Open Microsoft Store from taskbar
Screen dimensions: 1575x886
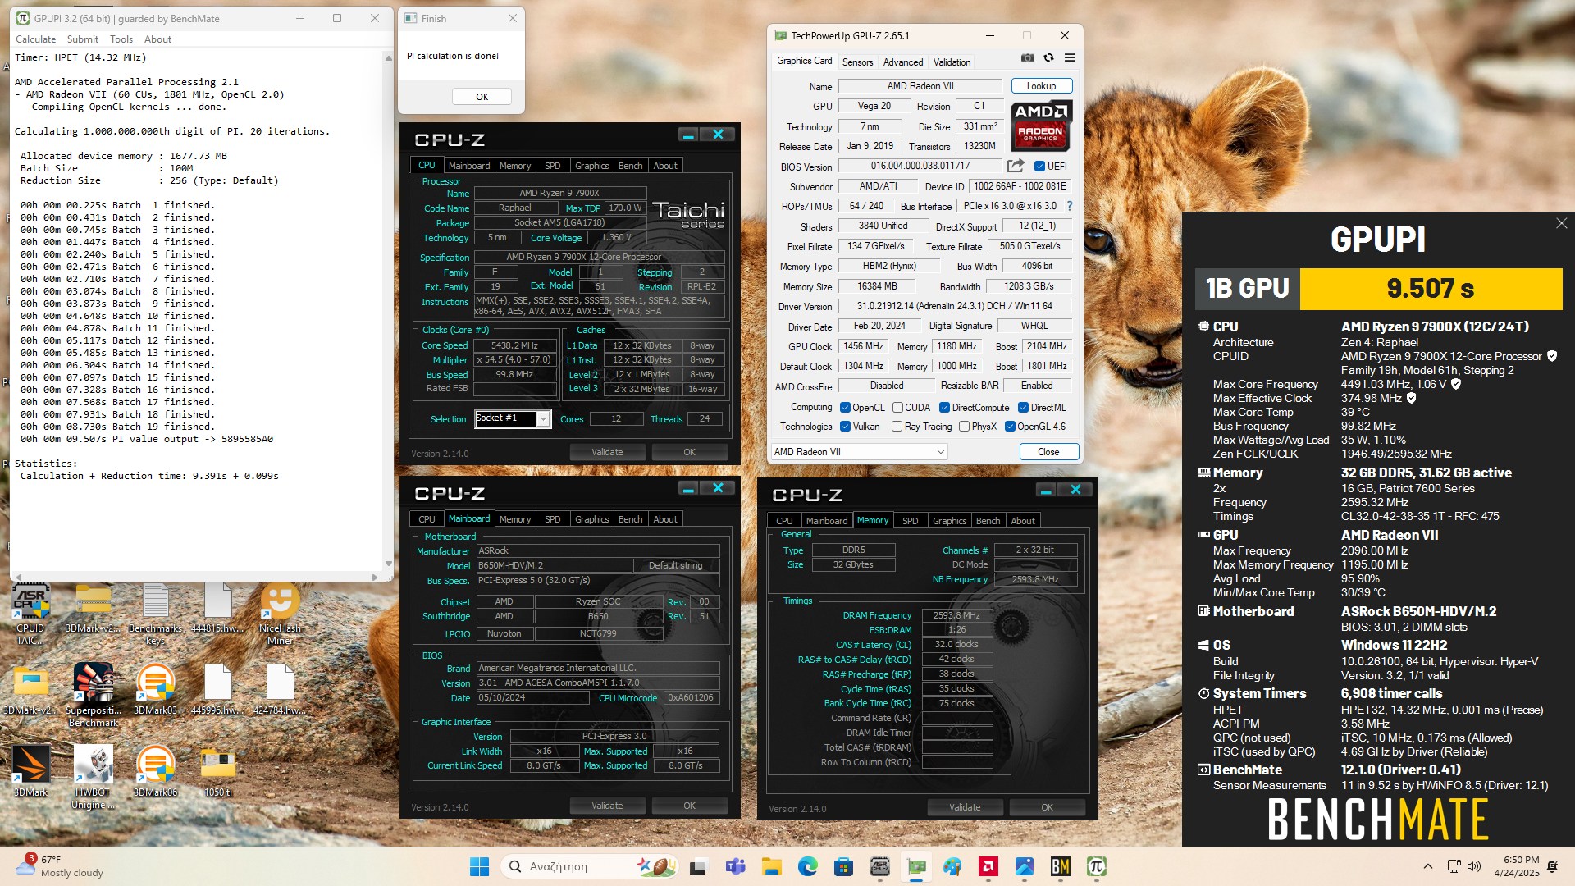pos(843,866)
